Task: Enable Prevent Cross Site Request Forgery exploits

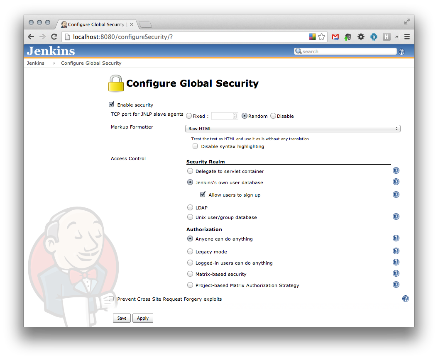Action: (111, 299)
